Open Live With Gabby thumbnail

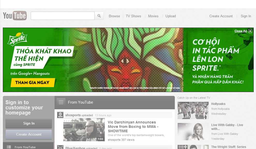193,131
